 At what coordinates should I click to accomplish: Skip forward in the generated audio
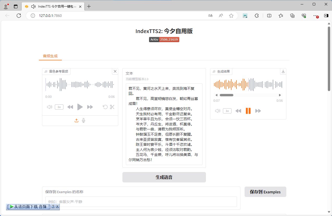(258, 111)
